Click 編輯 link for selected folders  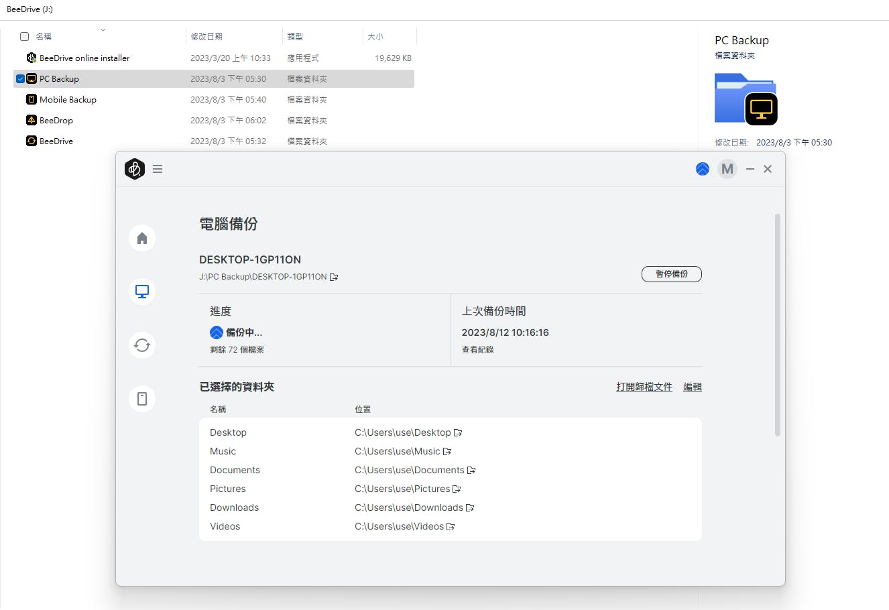(693, 387)
